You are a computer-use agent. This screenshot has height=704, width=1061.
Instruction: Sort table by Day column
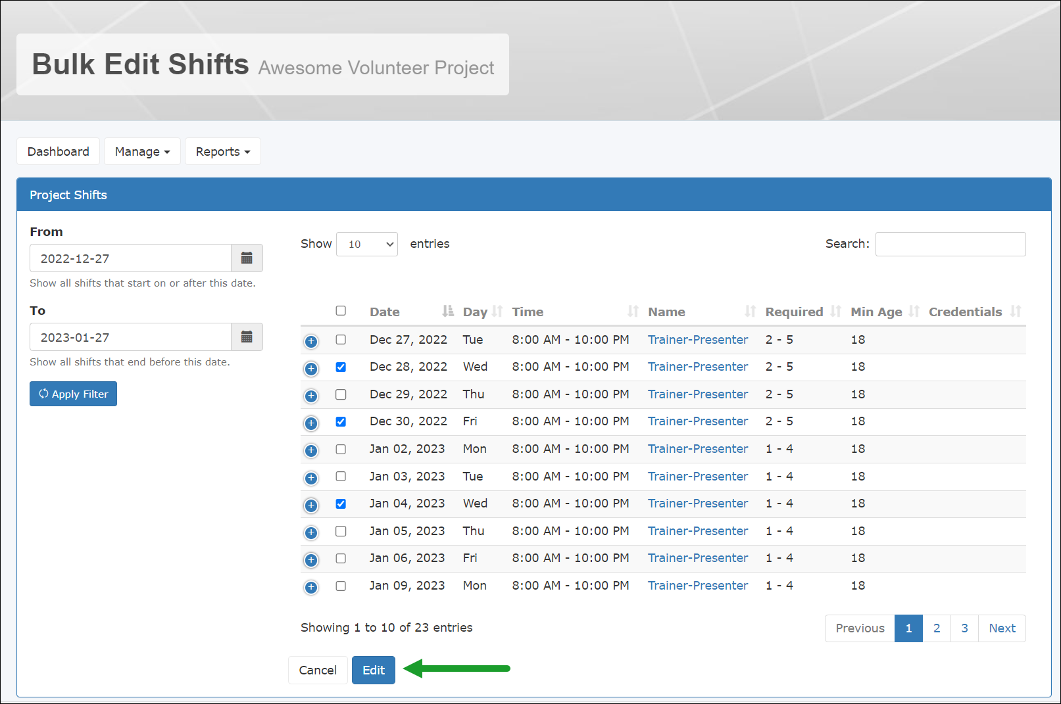click(x=483, y=312)
